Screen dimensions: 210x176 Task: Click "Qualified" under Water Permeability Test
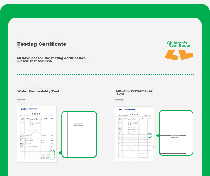[x=21, y=100]
